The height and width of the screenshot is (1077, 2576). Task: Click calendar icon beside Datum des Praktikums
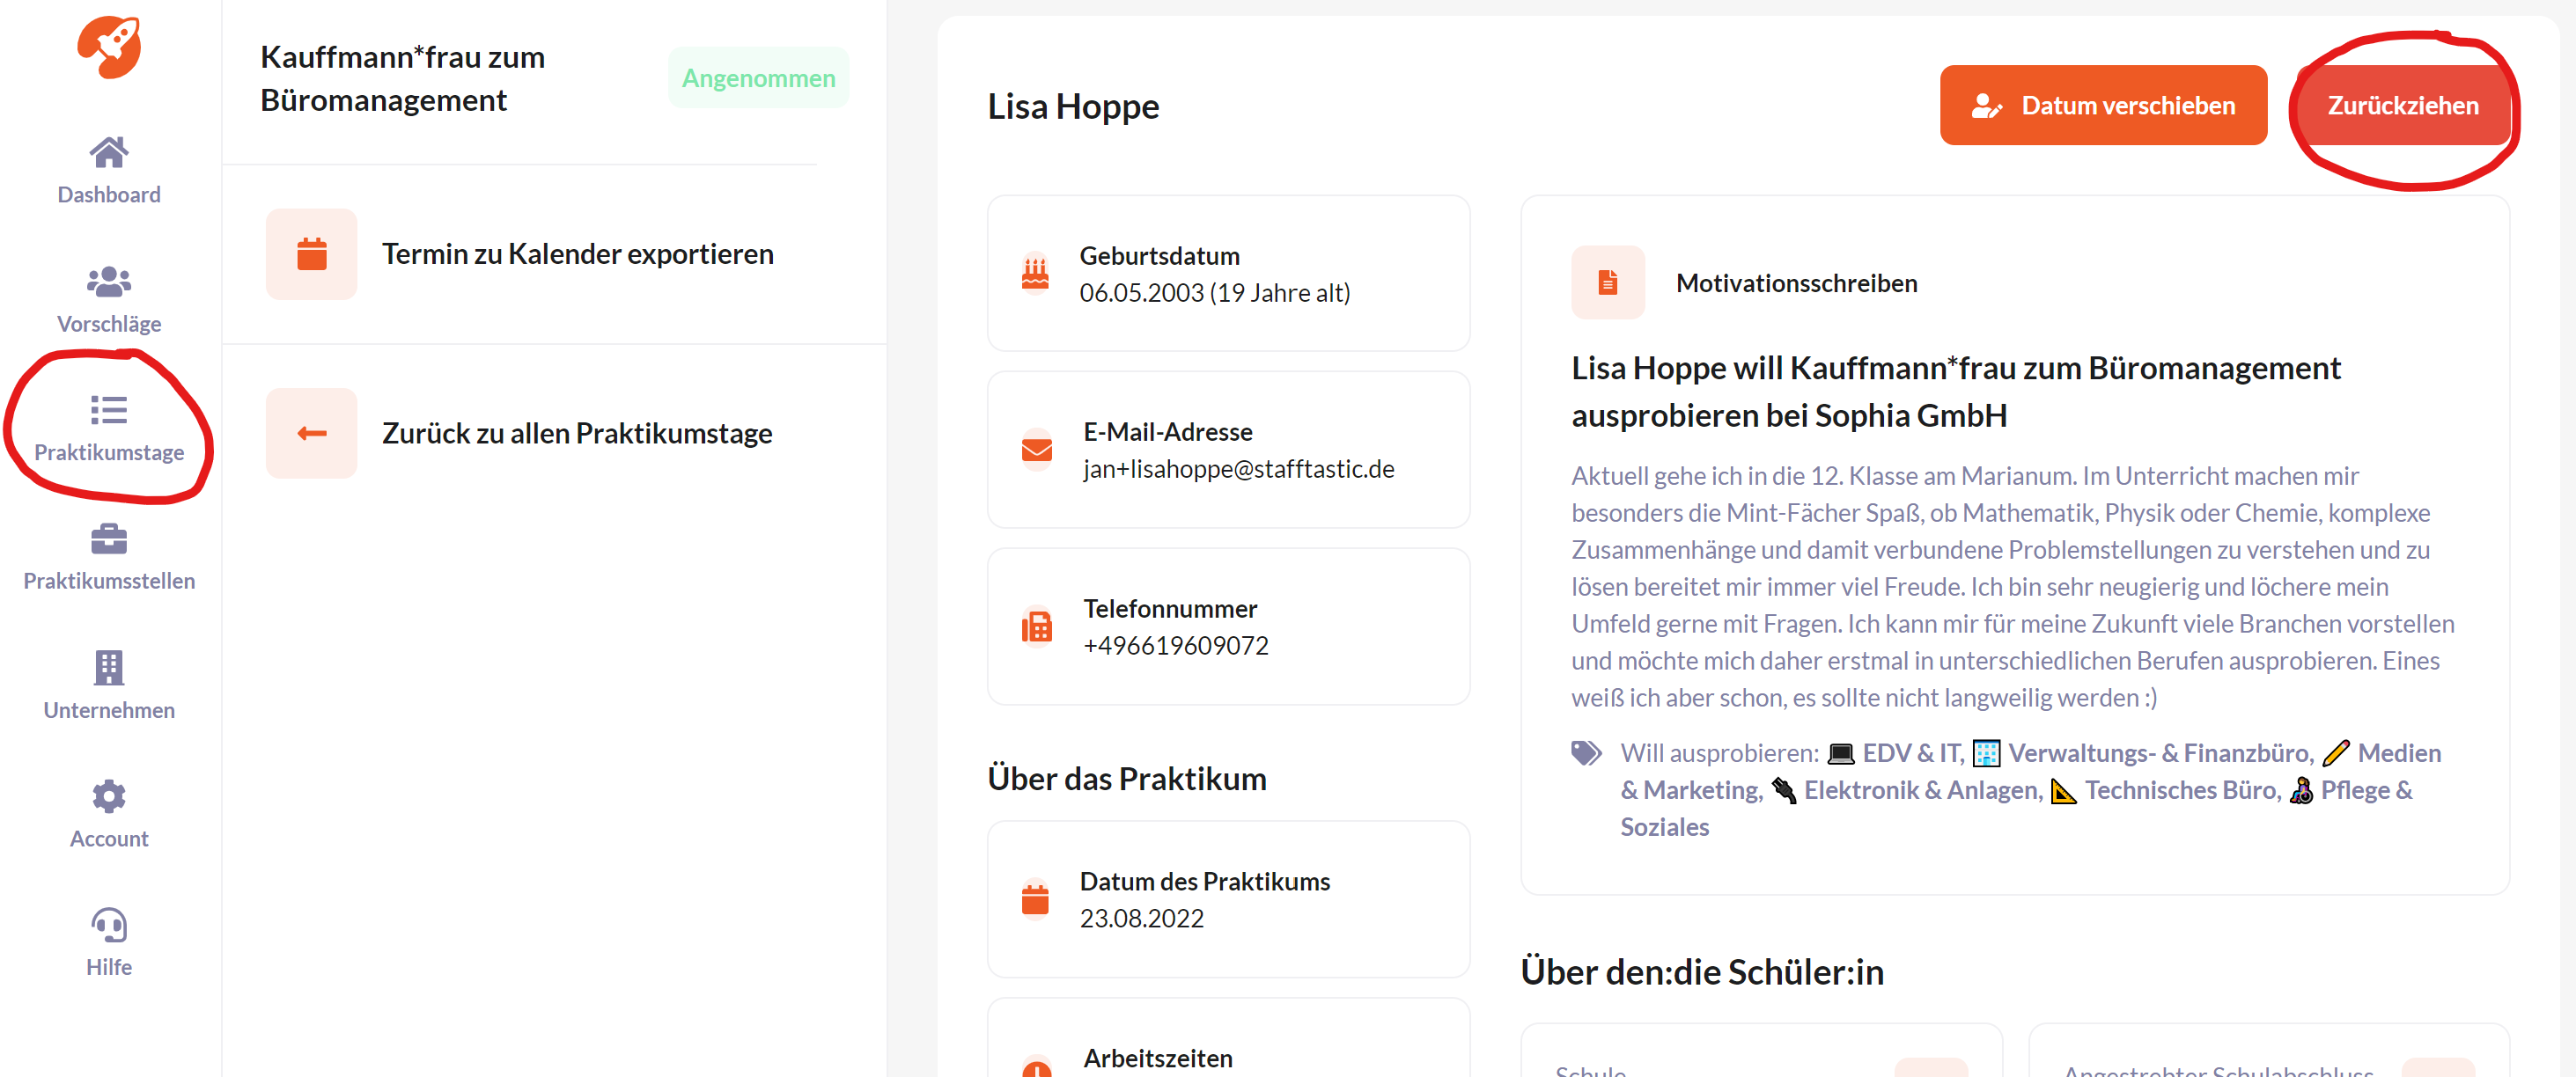click(x=1035, y=899)
